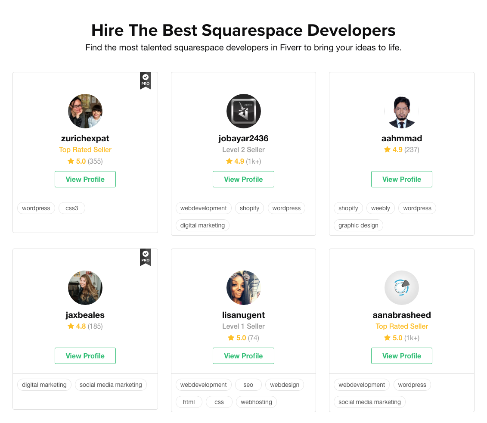Select the graphic design tag
Viewport: 487px width, 423px height.
(x=358, y=225)
